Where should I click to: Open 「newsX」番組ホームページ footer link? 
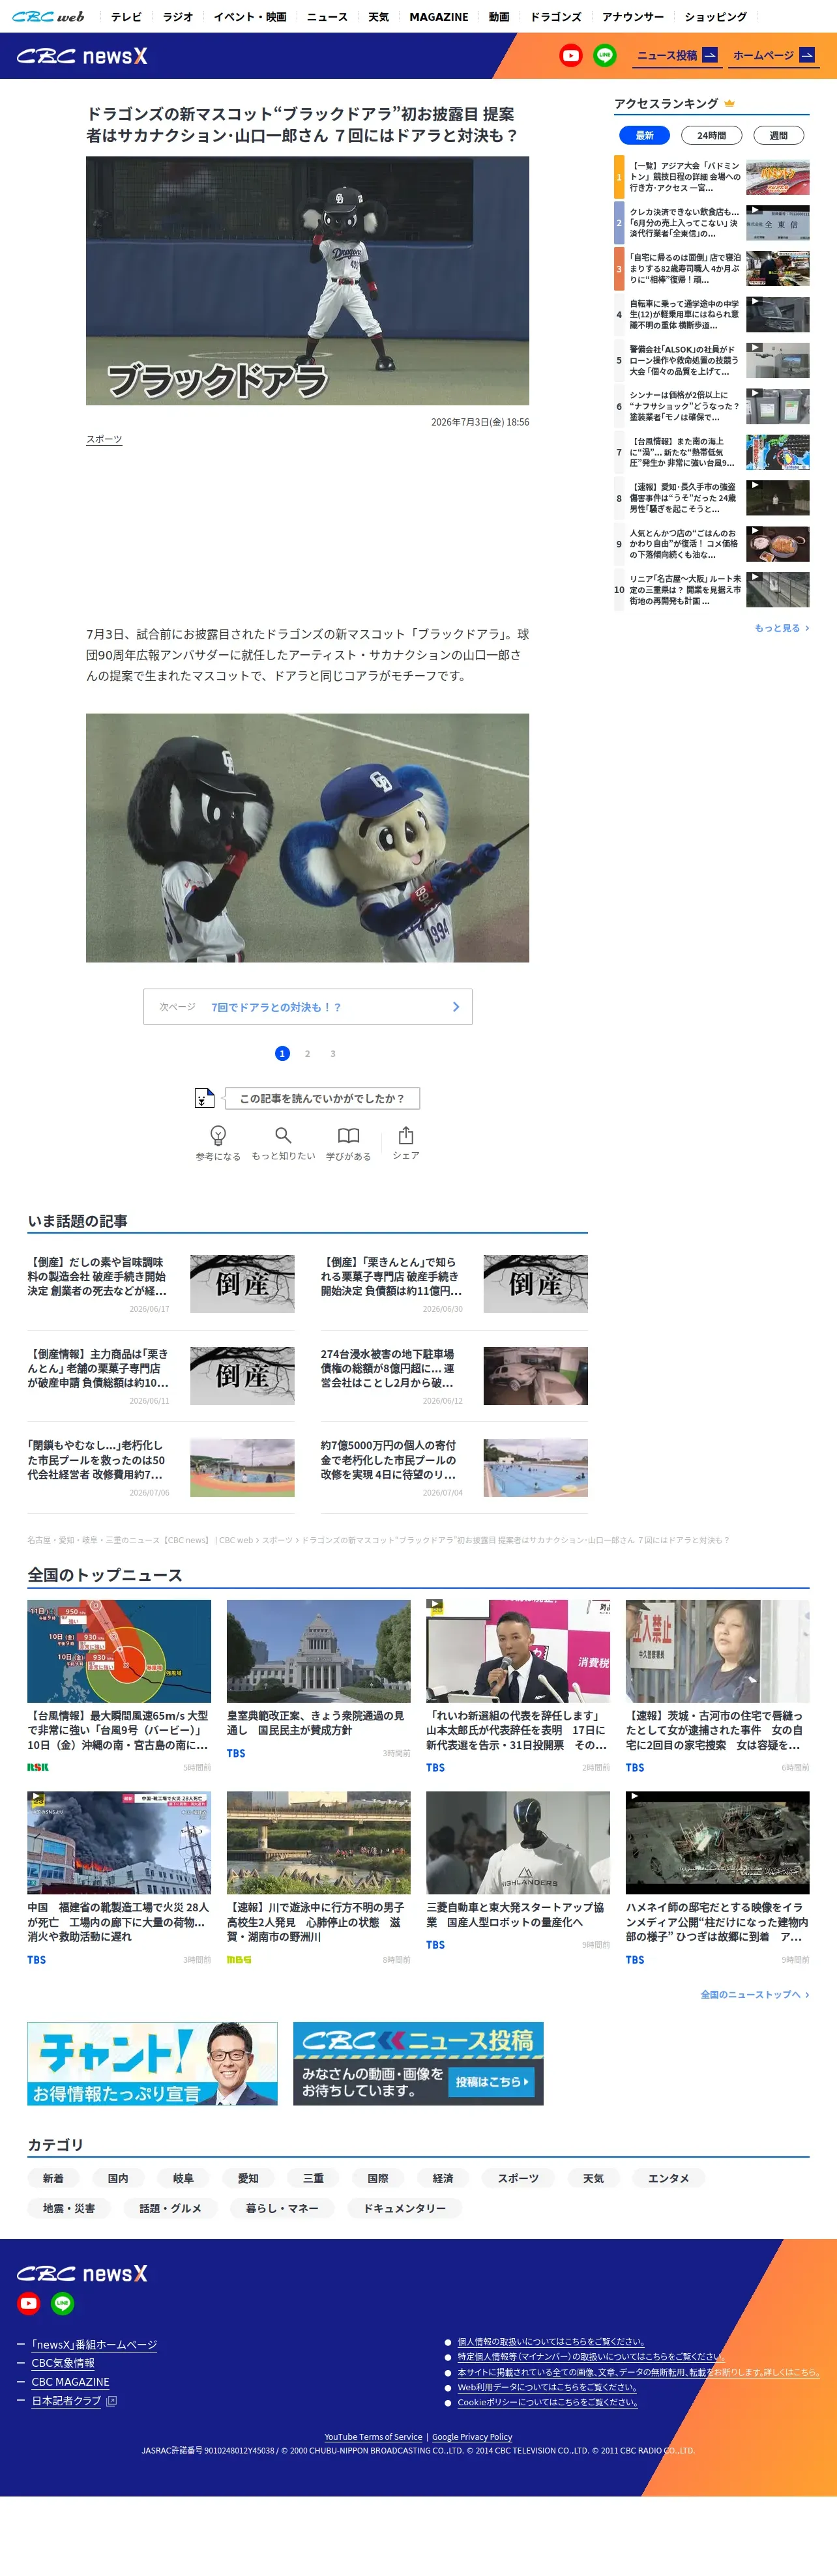(x=94, y=2344)
